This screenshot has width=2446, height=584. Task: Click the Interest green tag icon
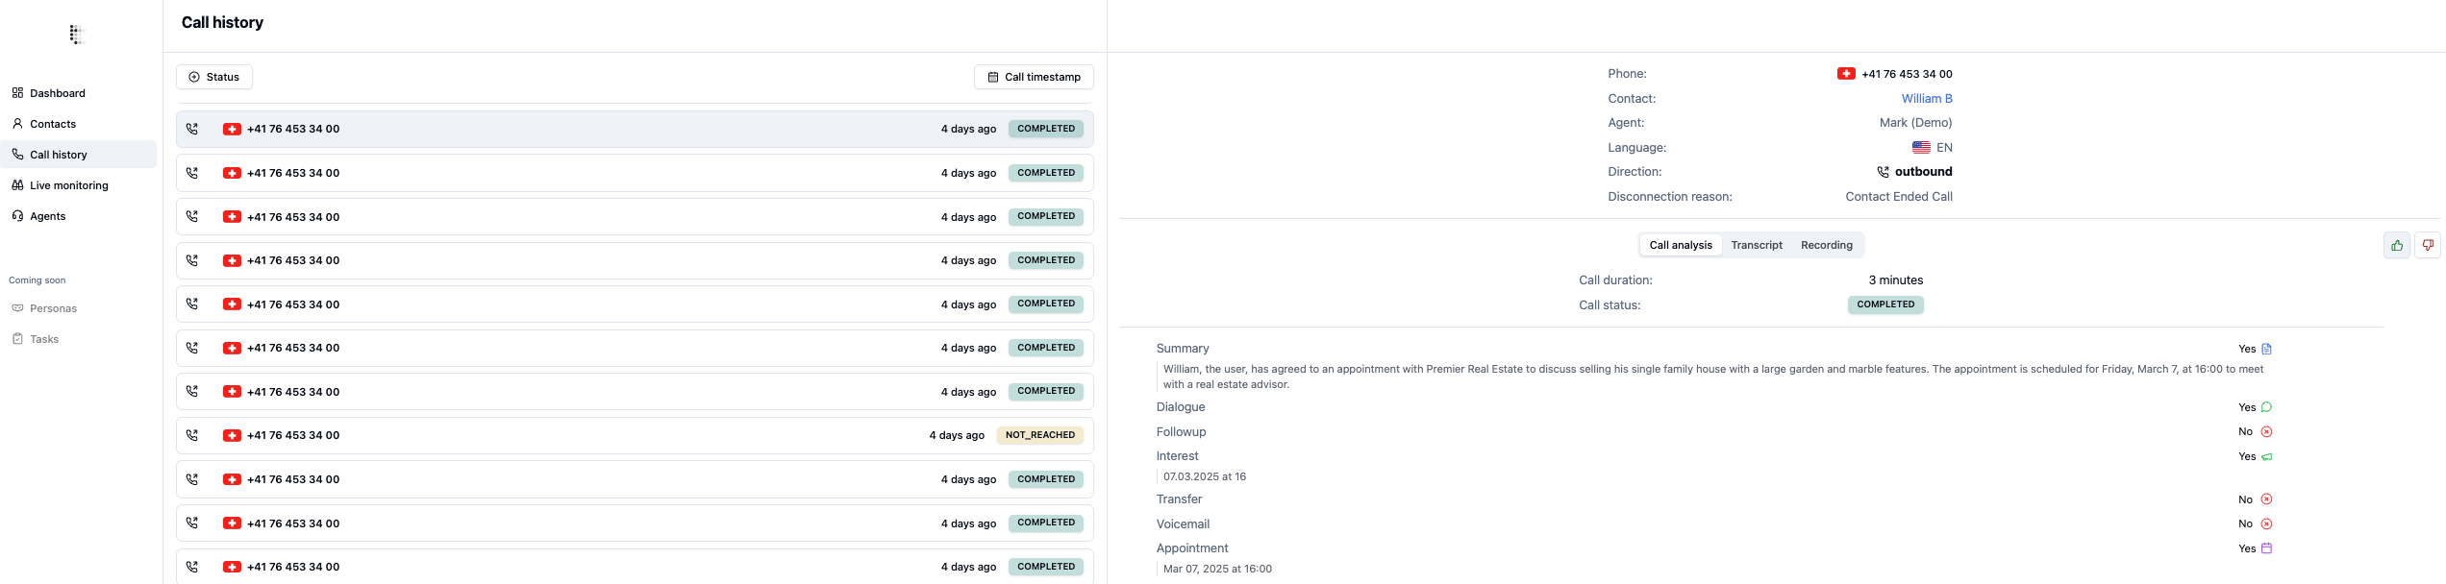click(x=2266, y=457)
